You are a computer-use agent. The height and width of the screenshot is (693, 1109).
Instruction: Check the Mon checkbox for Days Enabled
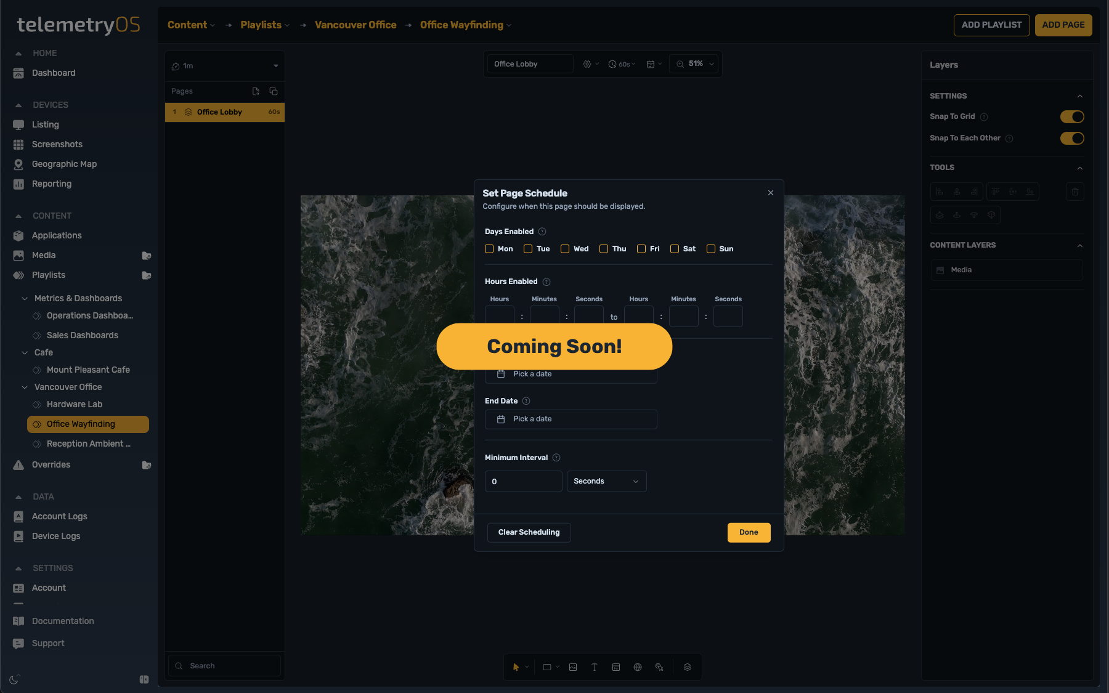point(490,249)
